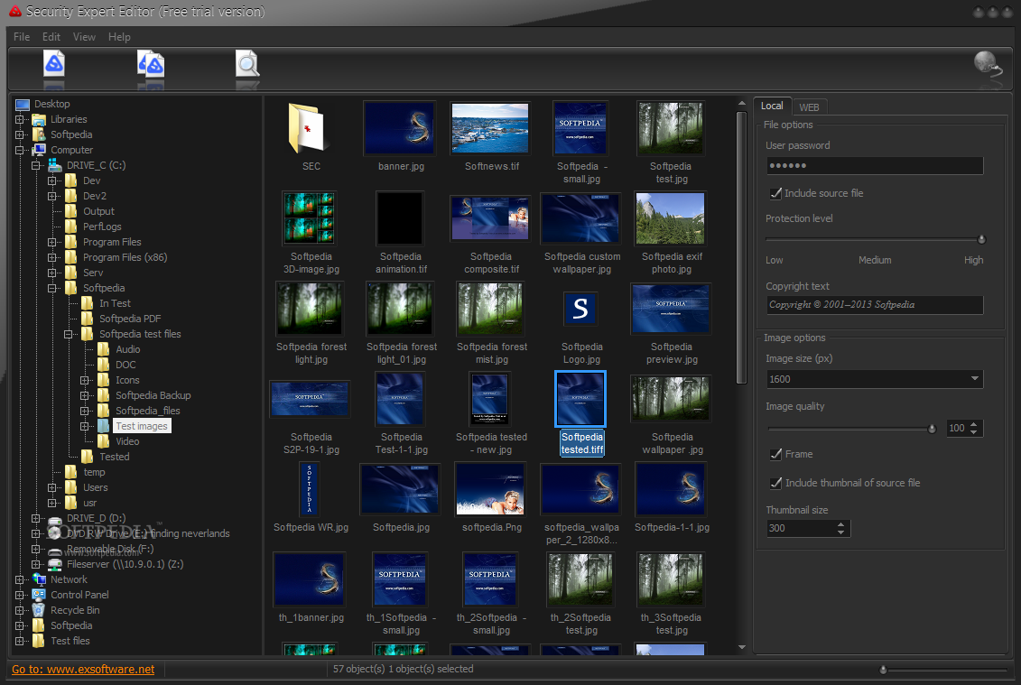Expand the Users folder node
Viewport: 1021px width, 685px height.
pos(52,487)
